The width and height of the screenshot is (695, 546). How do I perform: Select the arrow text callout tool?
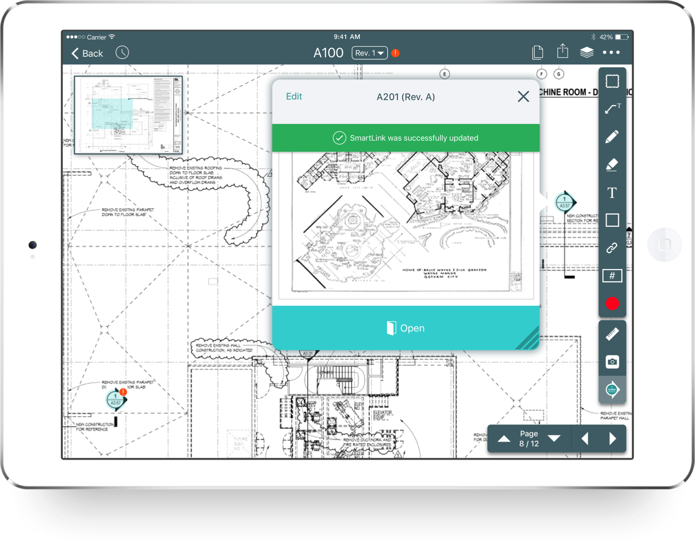pos(612,109)
